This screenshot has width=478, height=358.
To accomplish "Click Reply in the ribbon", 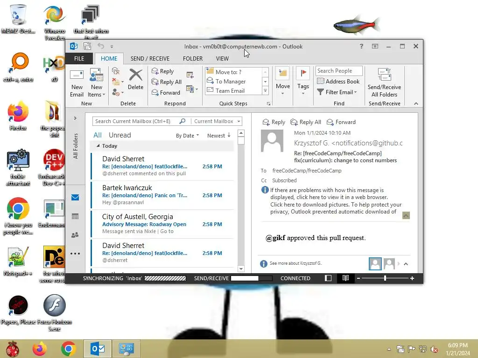I will [x=163, y=71].
